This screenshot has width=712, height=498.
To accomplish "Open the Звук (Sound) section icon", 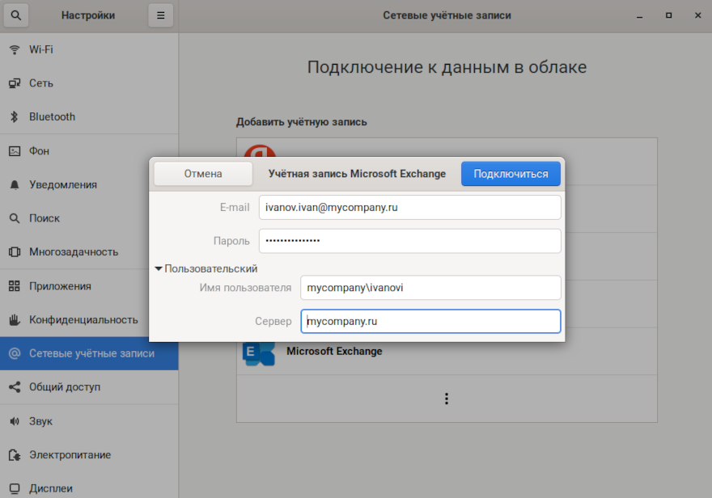I will click(x=14, y=420).
